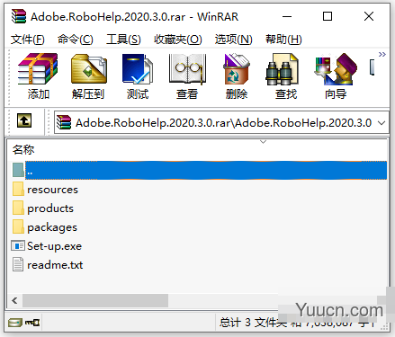Select the products folder
This screenshot has height=337, width=395.
coord(50,208)
